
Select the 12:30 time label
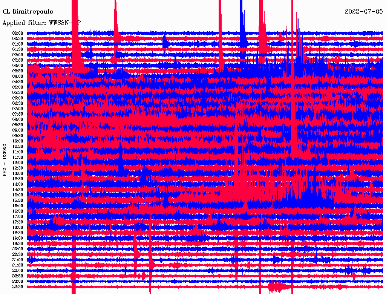coord(18,168)
